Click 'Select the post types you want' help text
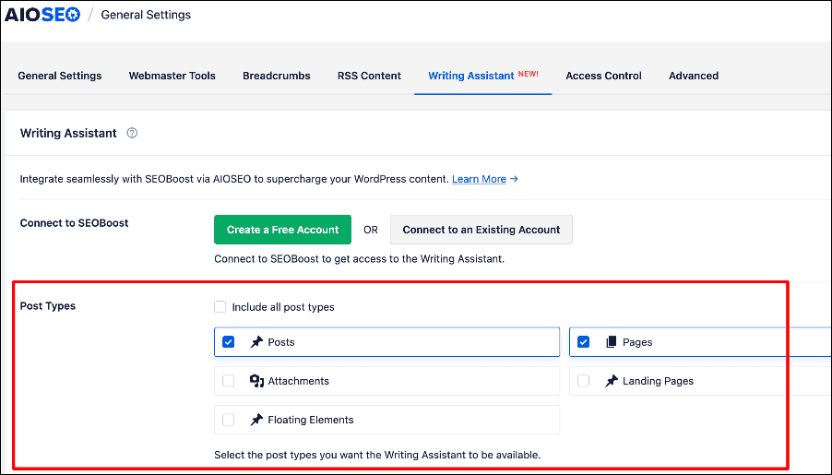Viewport: 832px width, 475px height. point(377,455)
